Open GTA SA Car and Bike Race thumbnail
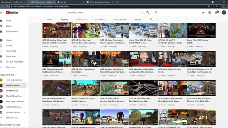 (x=201, y=88)
